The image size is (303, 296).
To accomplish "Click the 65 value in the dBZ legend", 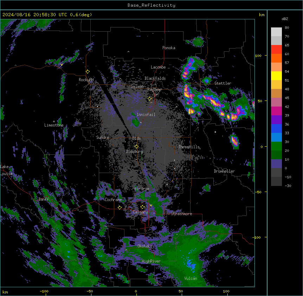I will tap(287, 45).
